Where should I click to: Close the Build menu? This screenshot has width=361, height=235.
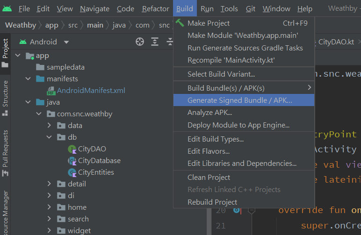pyautogui.click(x=185, y=8)
